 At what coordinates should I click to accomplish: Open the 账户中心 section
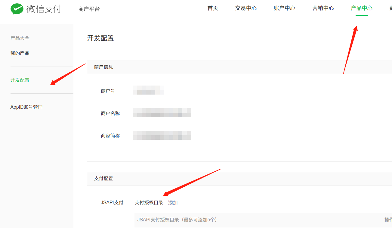[x=284, y=8]
